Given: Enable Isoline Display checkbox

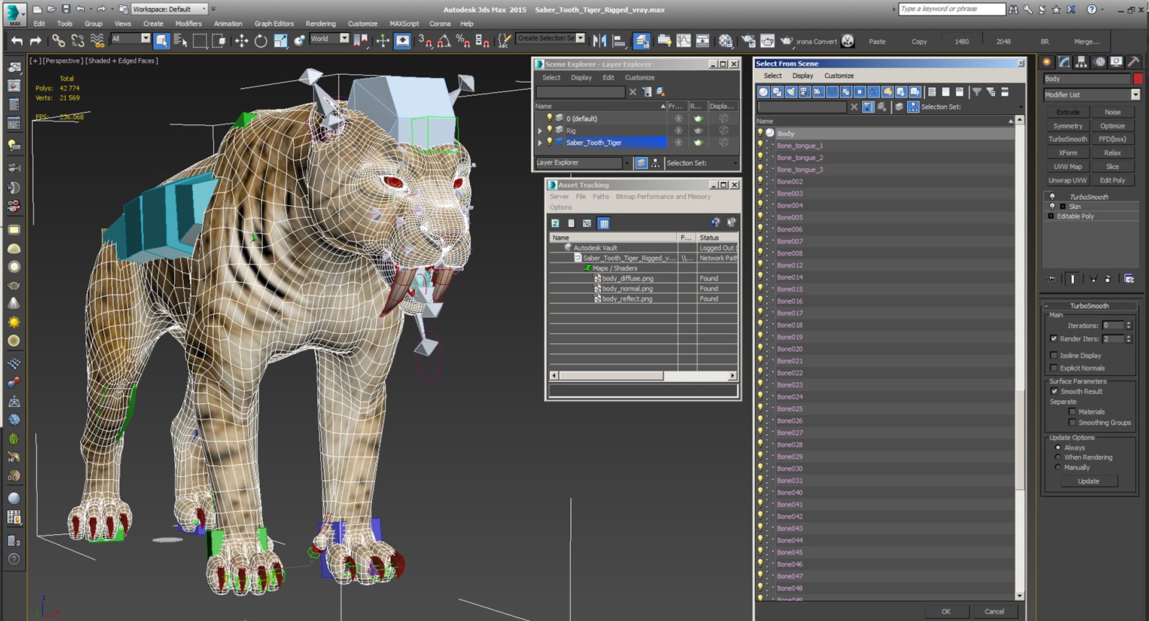Looking at the screenshot, I should point(1054,355).
